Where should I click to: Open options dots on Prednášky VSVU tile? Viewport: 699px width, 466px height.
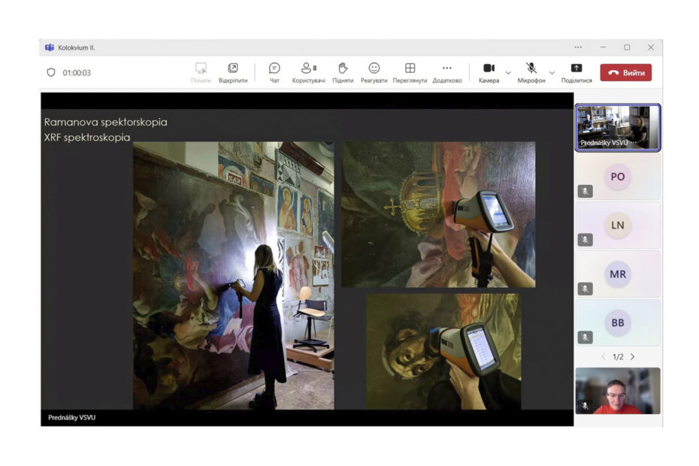pyautogui.click(x=634, y=143)
